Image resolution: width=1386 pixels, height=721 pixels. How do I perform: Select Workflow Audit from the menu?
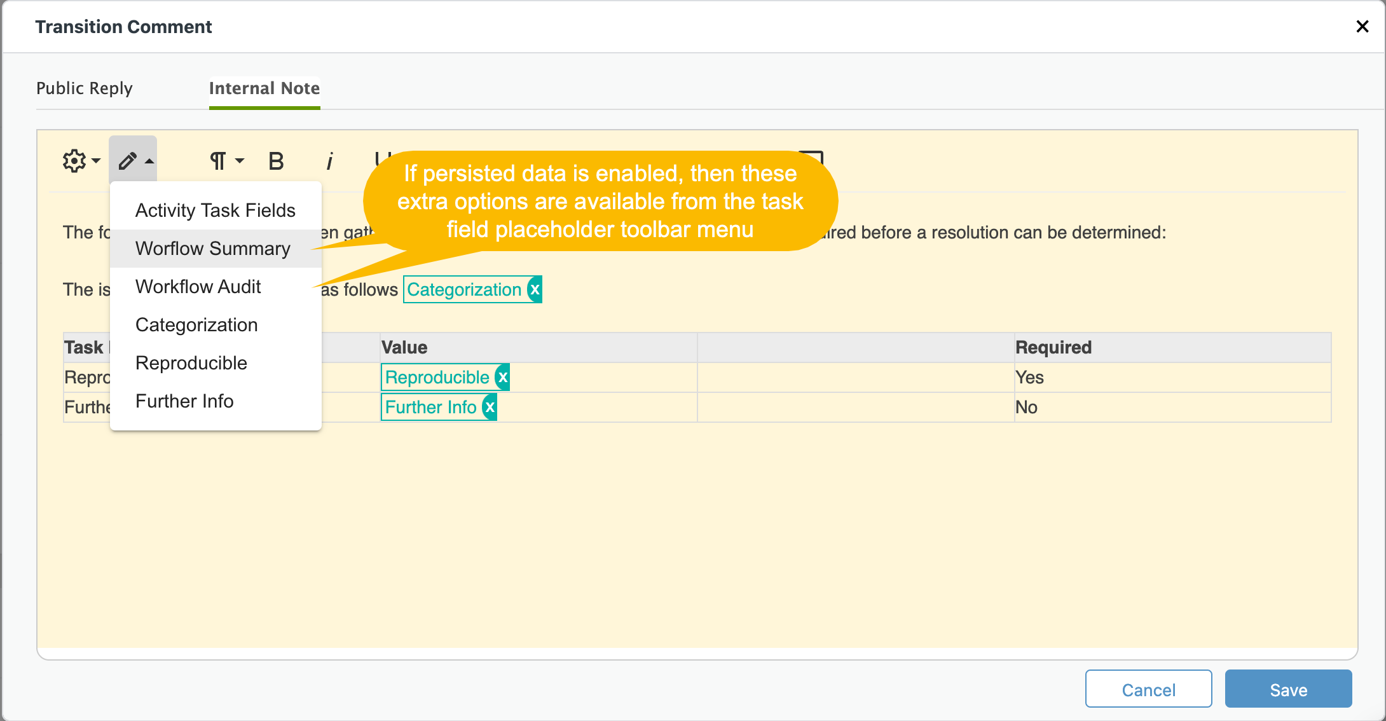(216, 287)
